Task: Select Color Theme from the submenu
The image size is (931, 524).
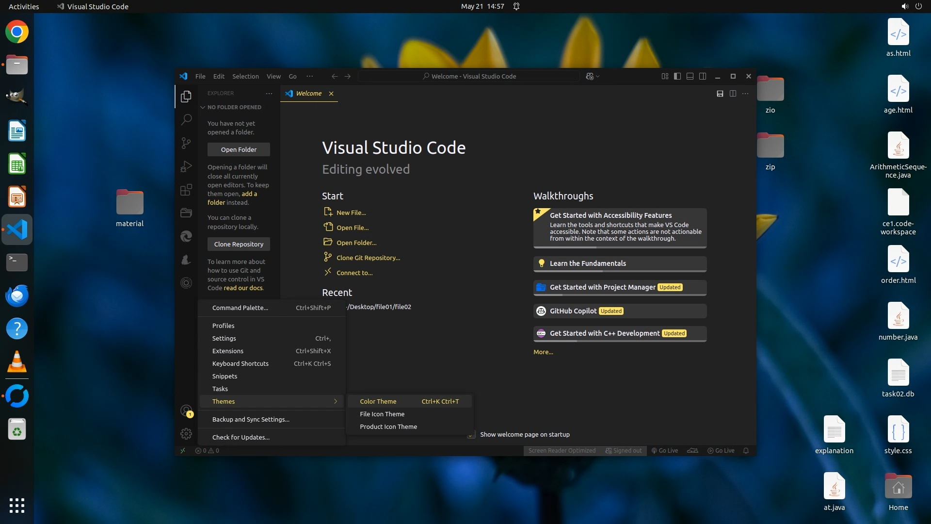Action: (x=378, y=401)
